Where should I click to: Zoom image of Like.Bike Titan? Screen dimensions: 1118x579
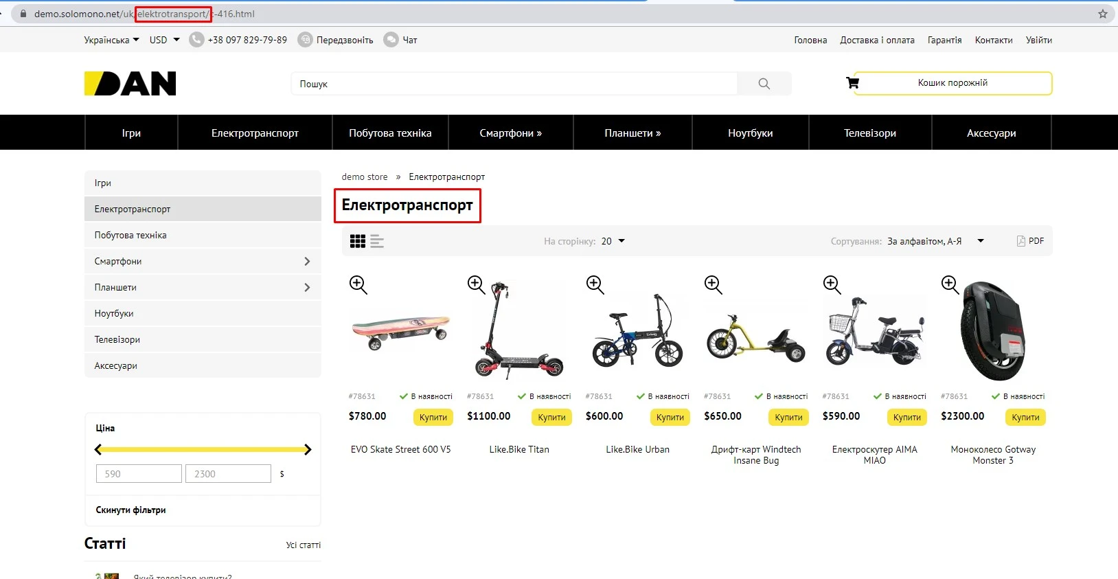pos(477,284)
